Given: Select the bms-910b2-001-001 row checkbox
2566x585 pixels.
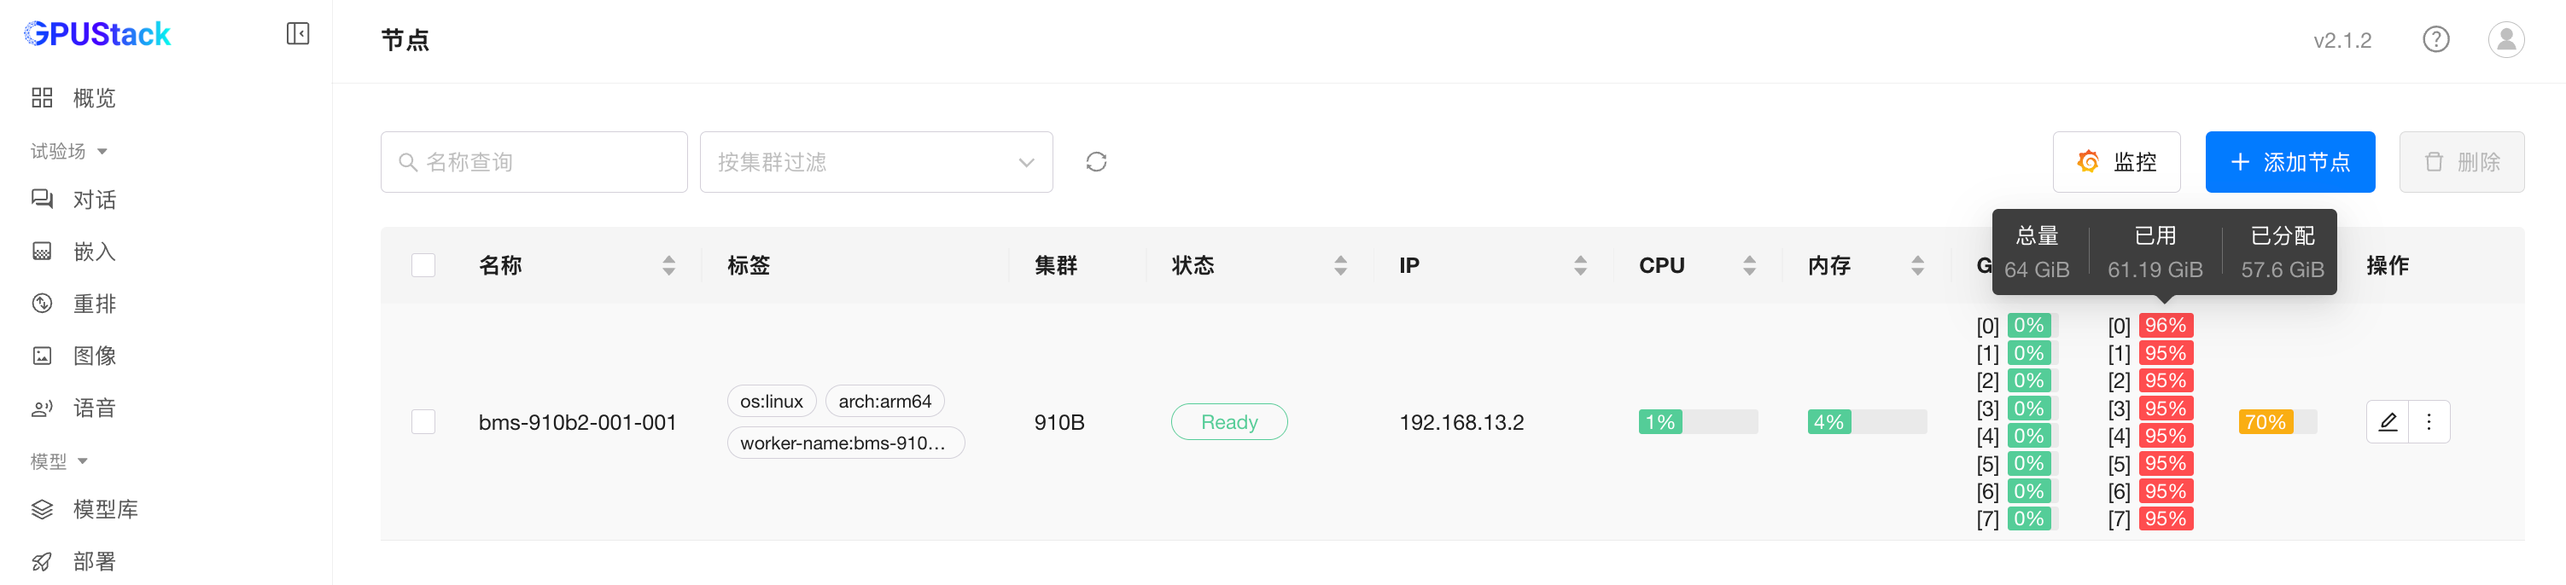Looking at the screenshot, I should [423, 422].
